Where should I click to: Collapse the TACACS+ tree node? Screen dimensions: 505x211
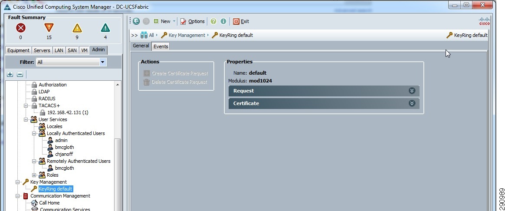[26, 105]
